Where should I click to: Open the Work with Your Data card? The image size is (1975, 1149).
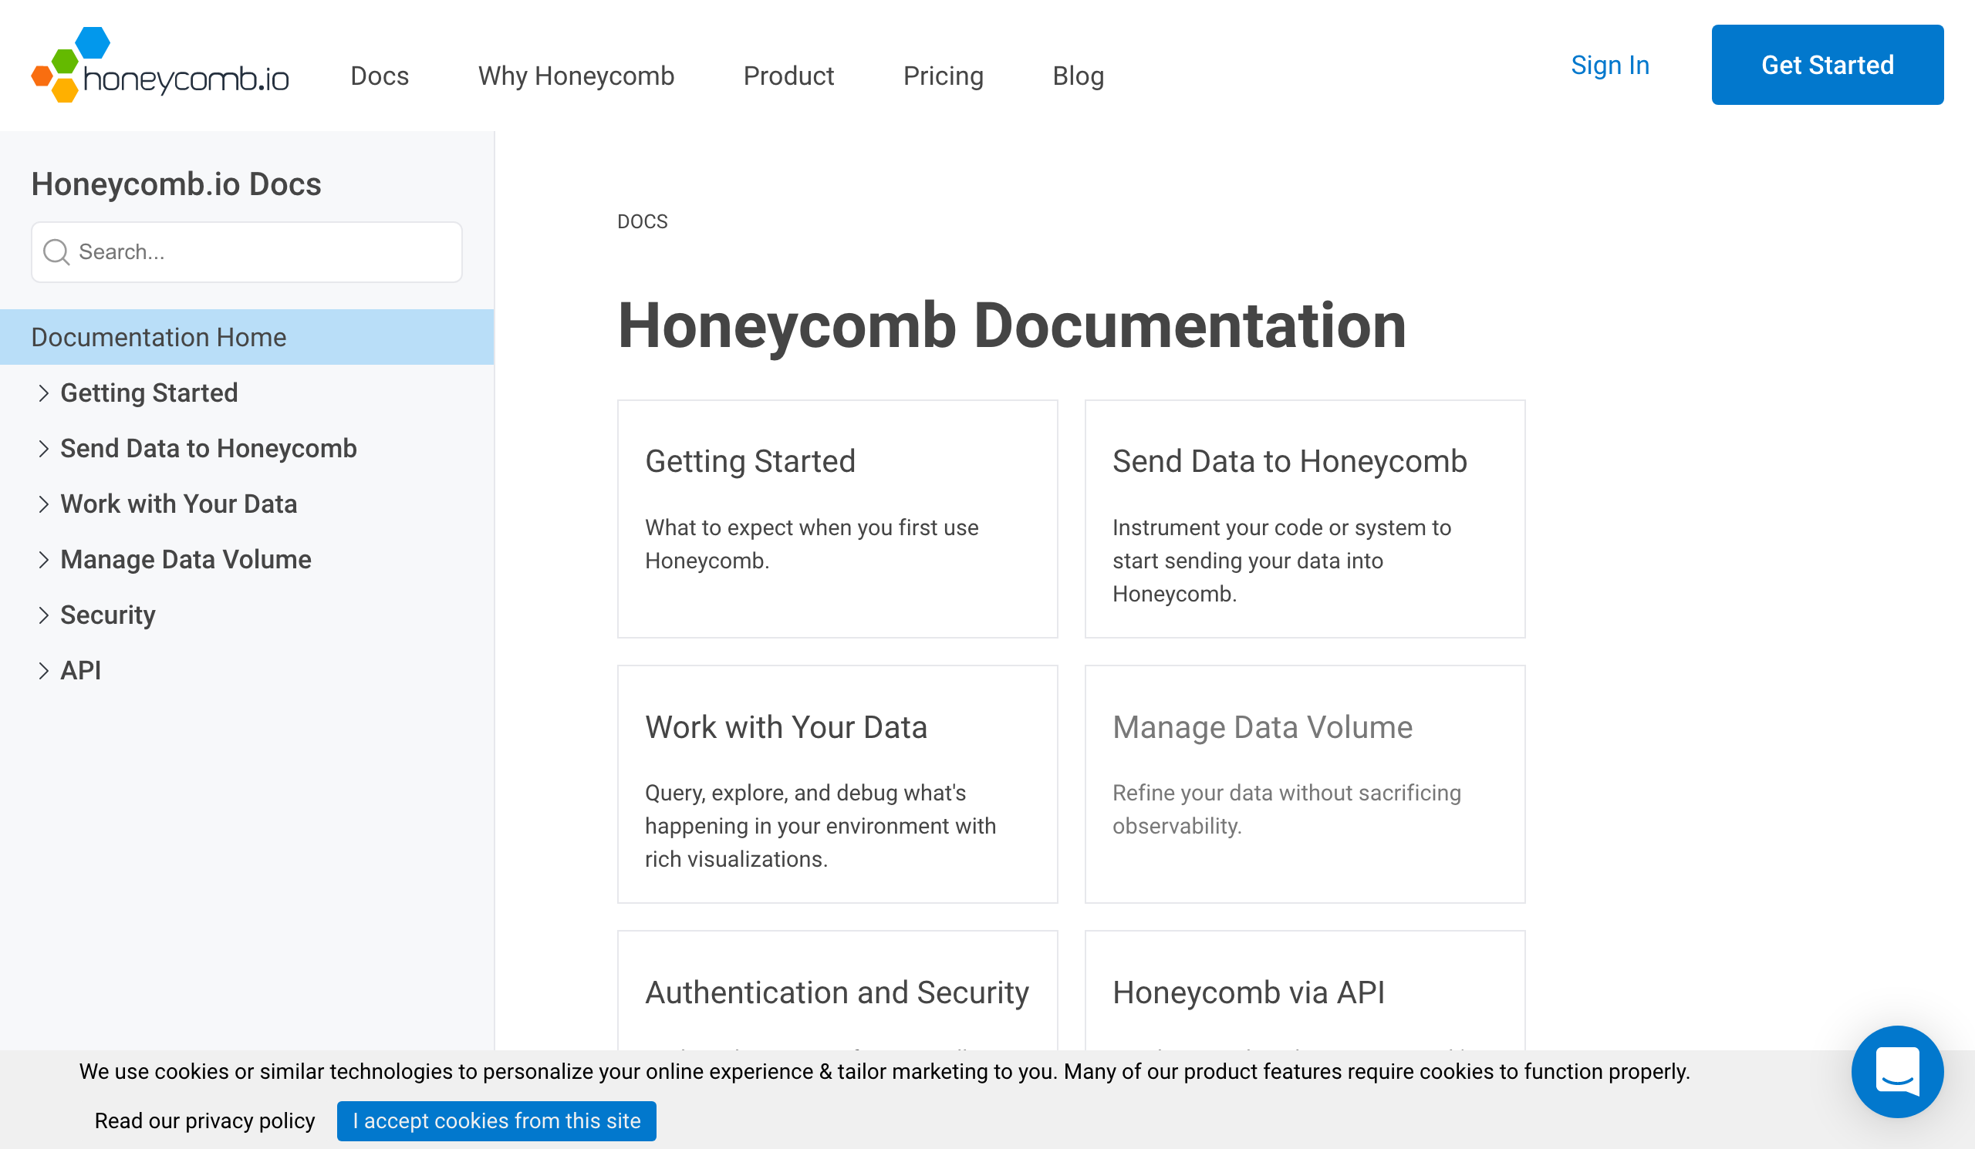837,785
